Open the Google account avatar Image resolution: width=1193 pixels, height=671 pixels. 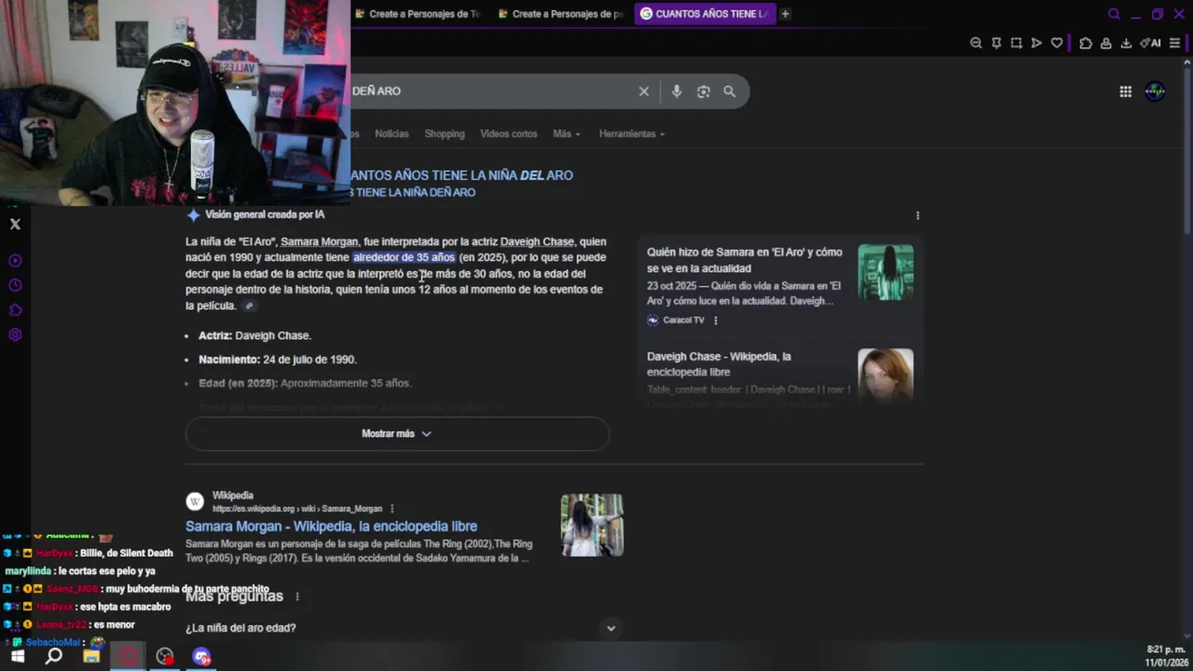tap(1155, 91)
